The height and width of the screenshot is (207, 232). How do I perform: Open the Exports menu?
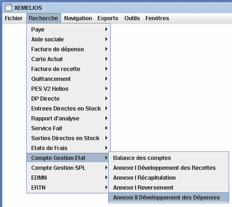pyautogui.click(x=108, y=18)
